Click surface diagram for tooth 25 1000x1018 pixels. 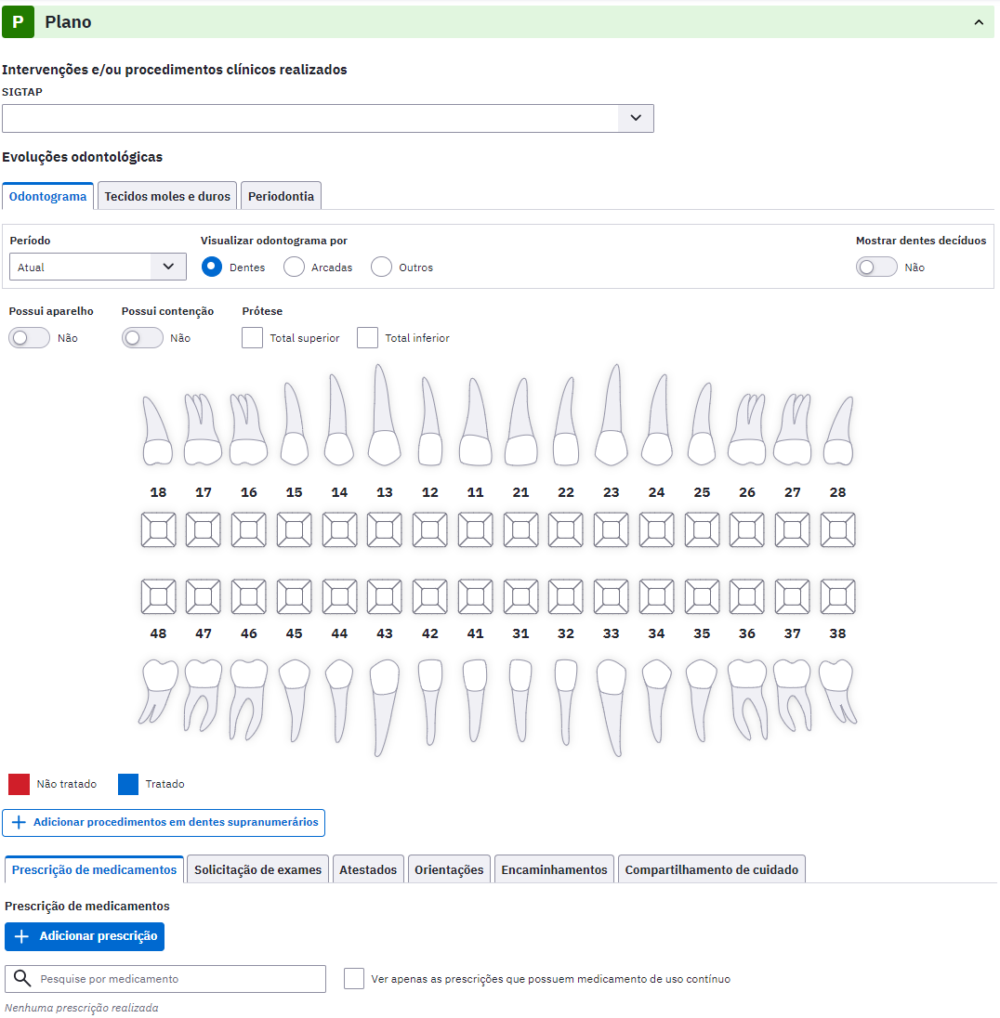[702, 529]
